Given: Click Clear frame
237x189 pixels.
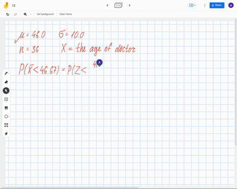Looking at the screenshot, I should [x=66, y=14].
